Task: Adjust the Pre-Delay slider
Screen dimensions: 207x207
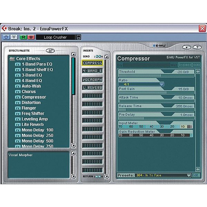Action: pyautogui.click(x=157, y=118)
